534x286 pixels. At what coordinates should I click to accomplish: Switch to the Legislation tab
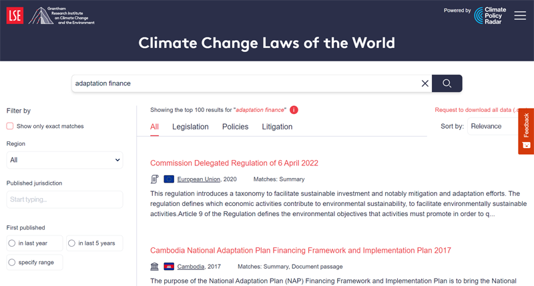[x=190, y=127]
